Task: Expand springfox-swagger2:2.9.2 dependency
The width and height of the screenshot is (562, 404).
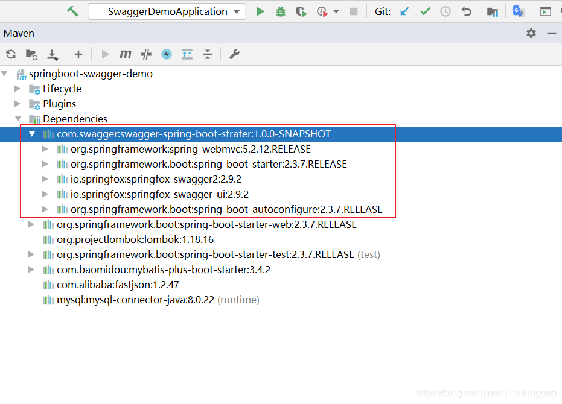Action: tap(45, 178)
